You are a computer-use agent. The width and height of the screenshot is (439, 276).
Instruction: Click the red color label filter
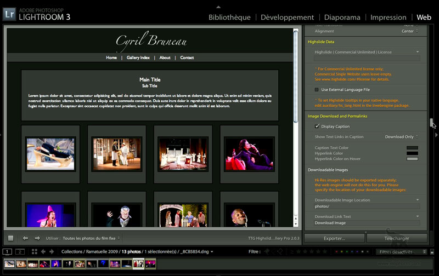[x=336, y=252]
